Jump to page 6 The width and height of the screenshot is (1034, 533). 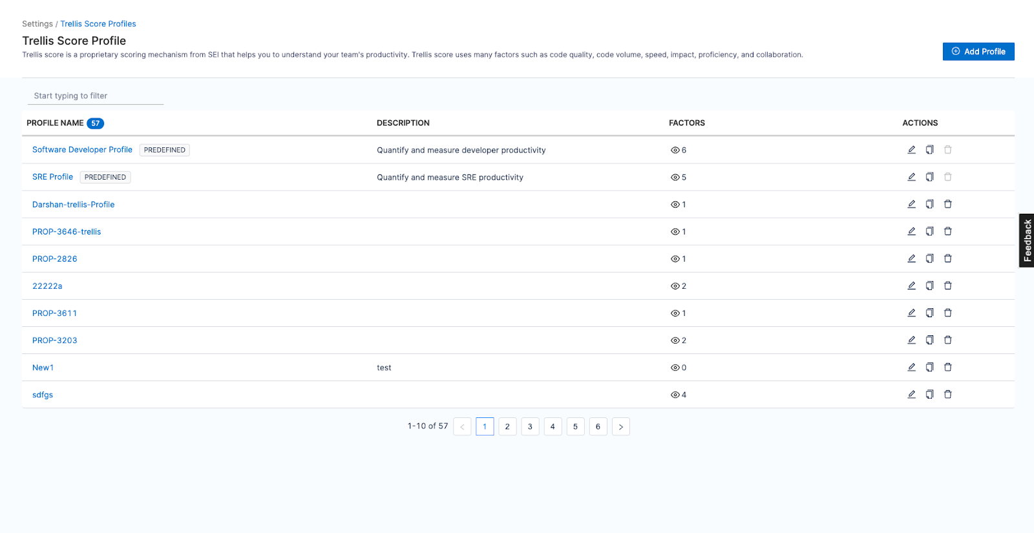tap(598, 426)
